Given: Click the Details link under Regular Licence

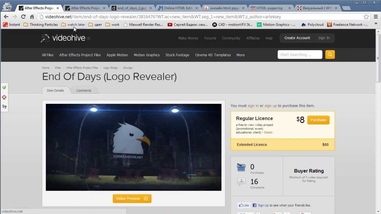Looking at the screenshot, I should coord(268,133).
